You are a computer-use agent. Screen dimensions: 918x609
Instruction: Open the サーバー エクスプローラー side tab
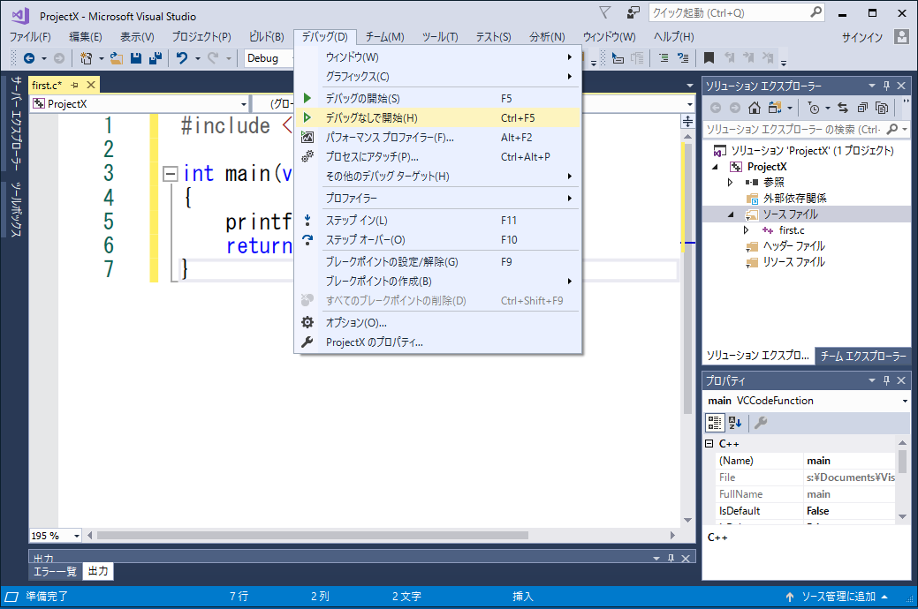coord(16,124)
